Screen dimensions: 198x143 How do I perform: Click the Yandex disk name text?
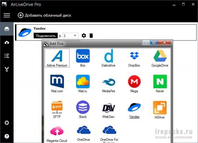coord(40,28)
